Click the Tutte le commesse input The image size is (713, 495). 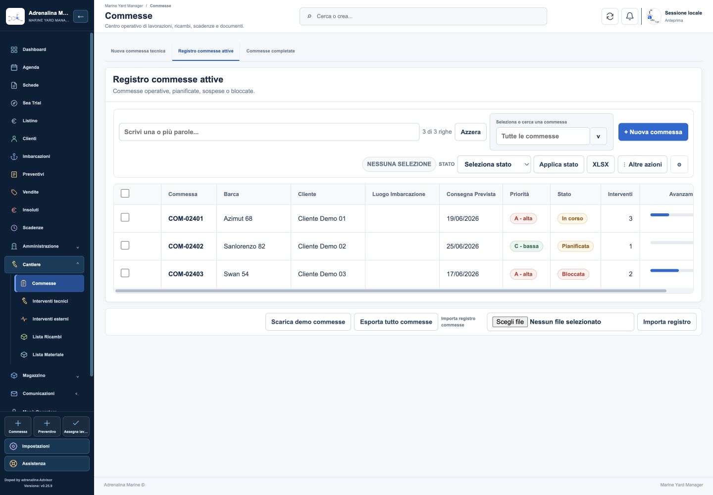[543, 136]
